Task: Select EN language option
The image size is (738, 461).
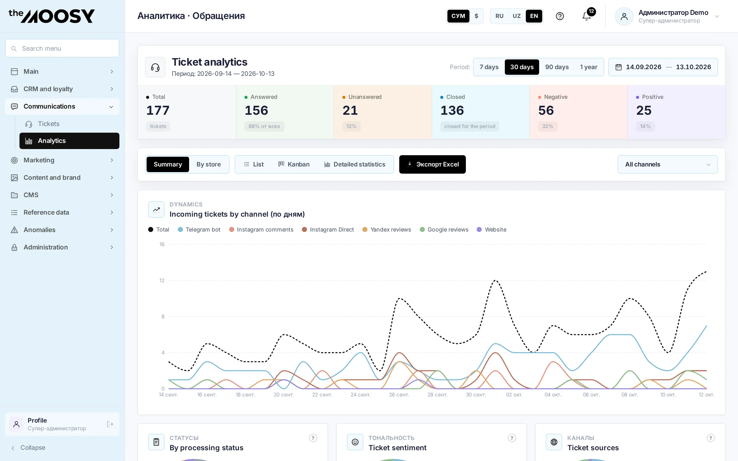Action: [534, 16]
